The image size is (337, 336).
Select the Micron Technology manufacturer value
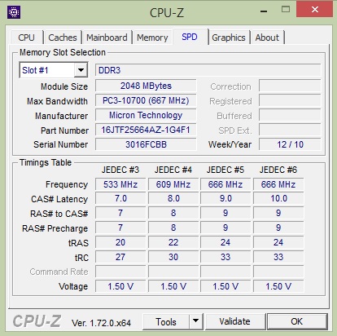click(x=146, y=115)
